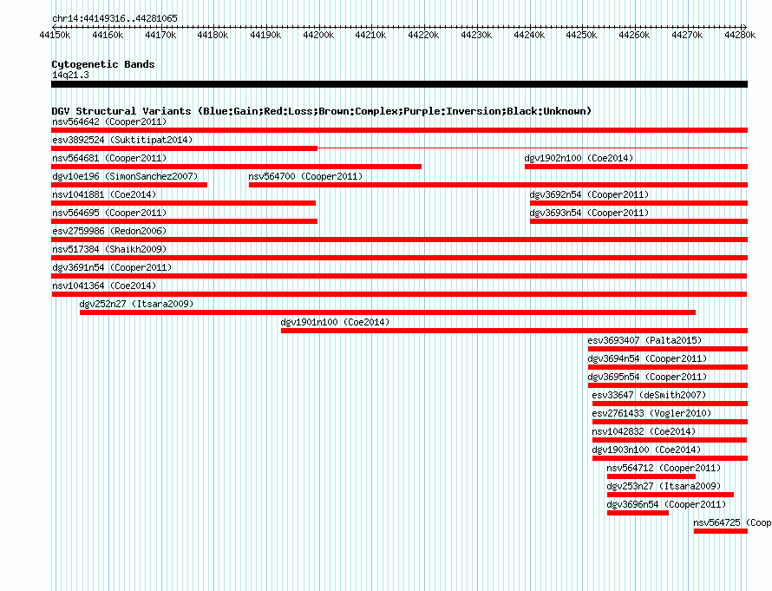Click the chr14:44149316..44281065 region label
The width and height of the screenshot is (772, 591).
click(114, 18)
